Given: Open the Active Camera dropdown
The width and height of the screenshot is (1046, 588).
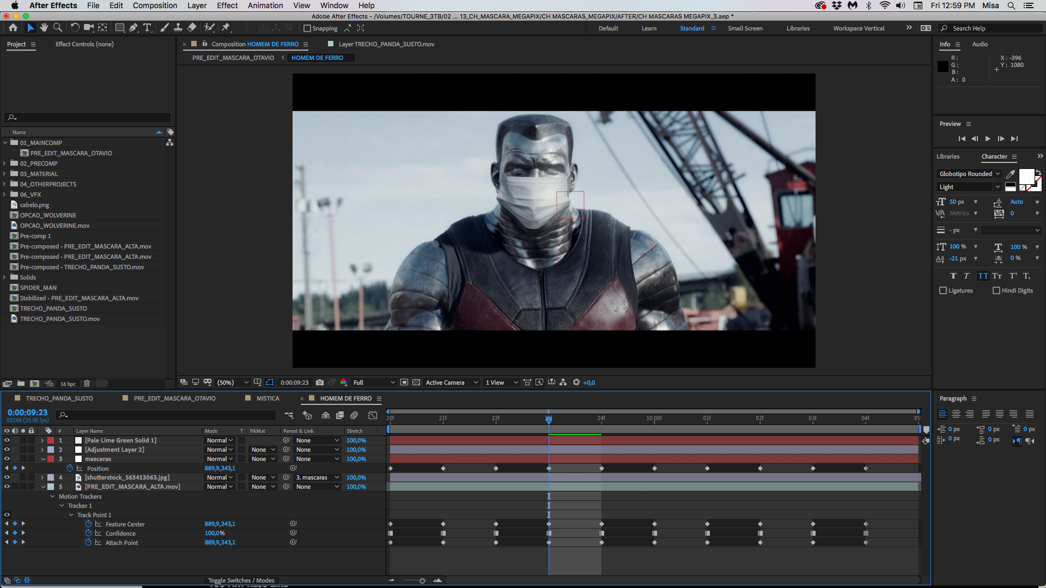Looking at the screenshot, I should point(452,383).
